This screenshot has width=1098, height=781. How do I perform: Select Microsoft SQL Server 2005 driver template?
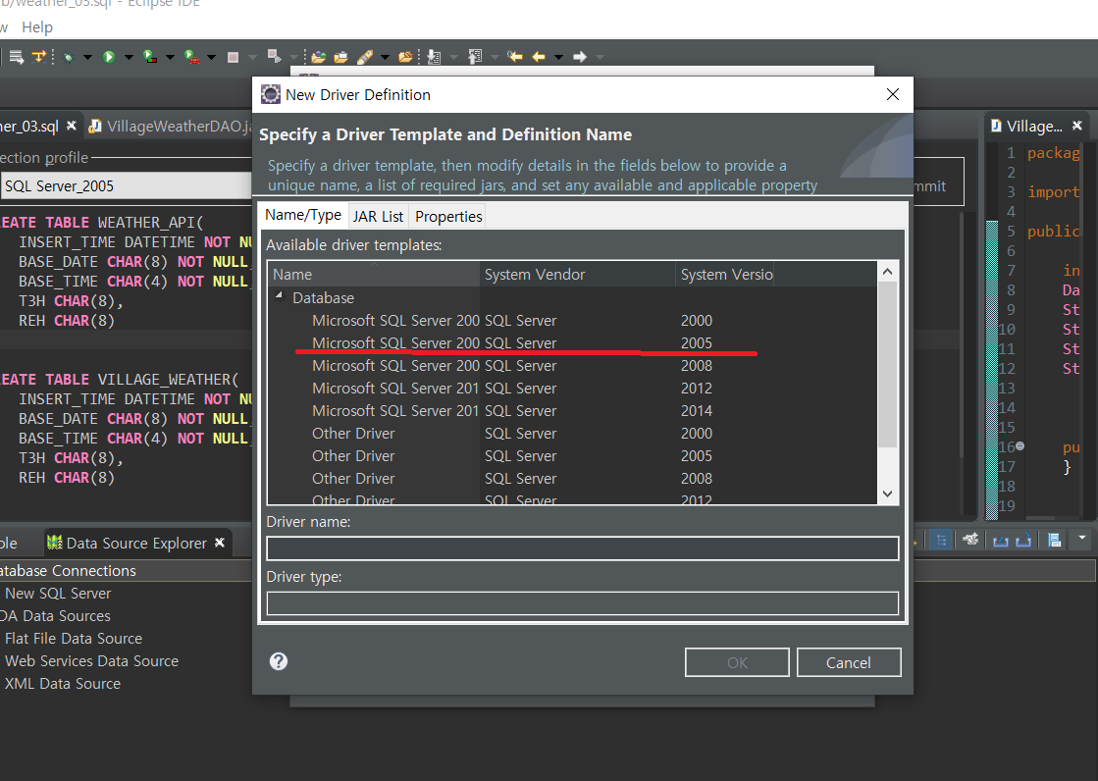pos(572,342)
